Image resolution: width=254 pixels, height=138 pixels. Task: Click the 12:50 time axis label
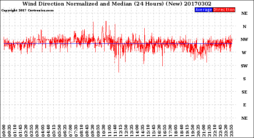[126, 131]
